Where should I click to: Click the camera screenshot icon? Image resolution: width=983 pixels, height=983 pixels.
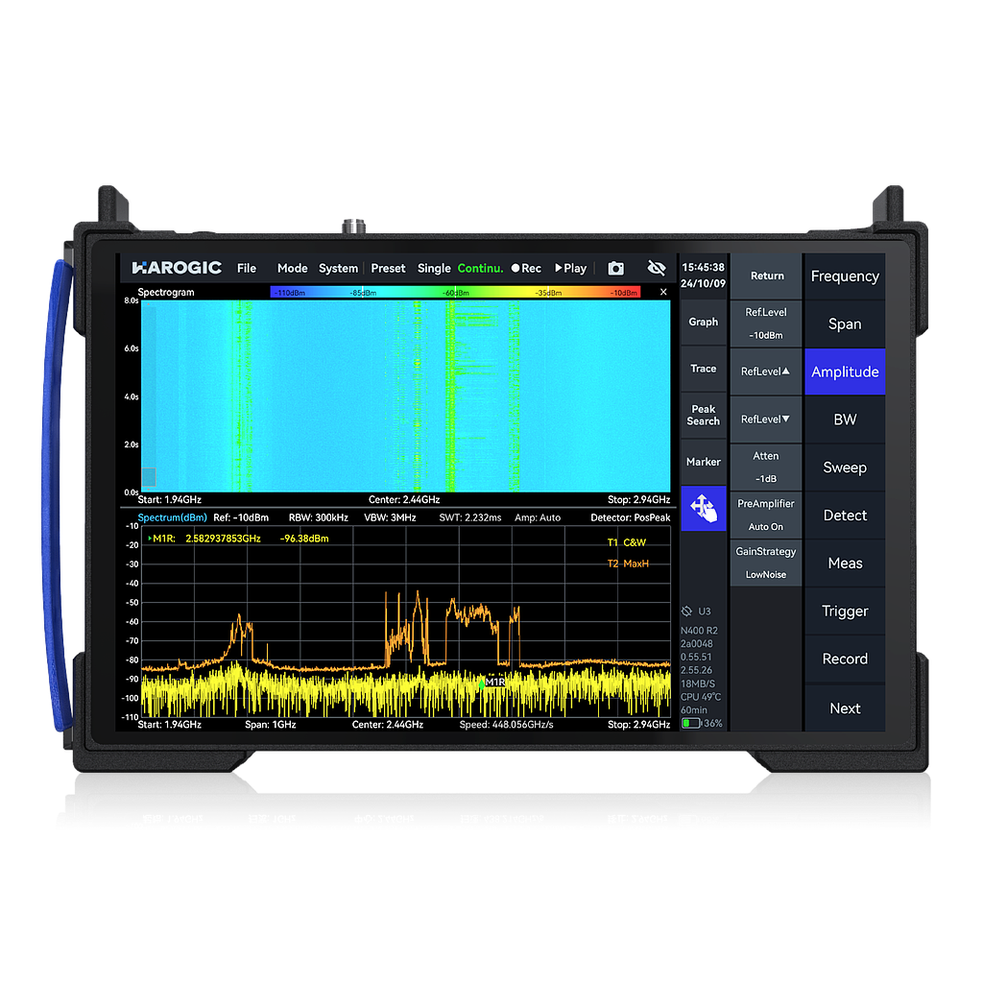click(x=615, y=268)
